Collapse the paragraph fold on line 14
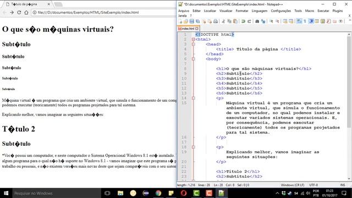Screen dimensions: 352x198 (194, 98)
